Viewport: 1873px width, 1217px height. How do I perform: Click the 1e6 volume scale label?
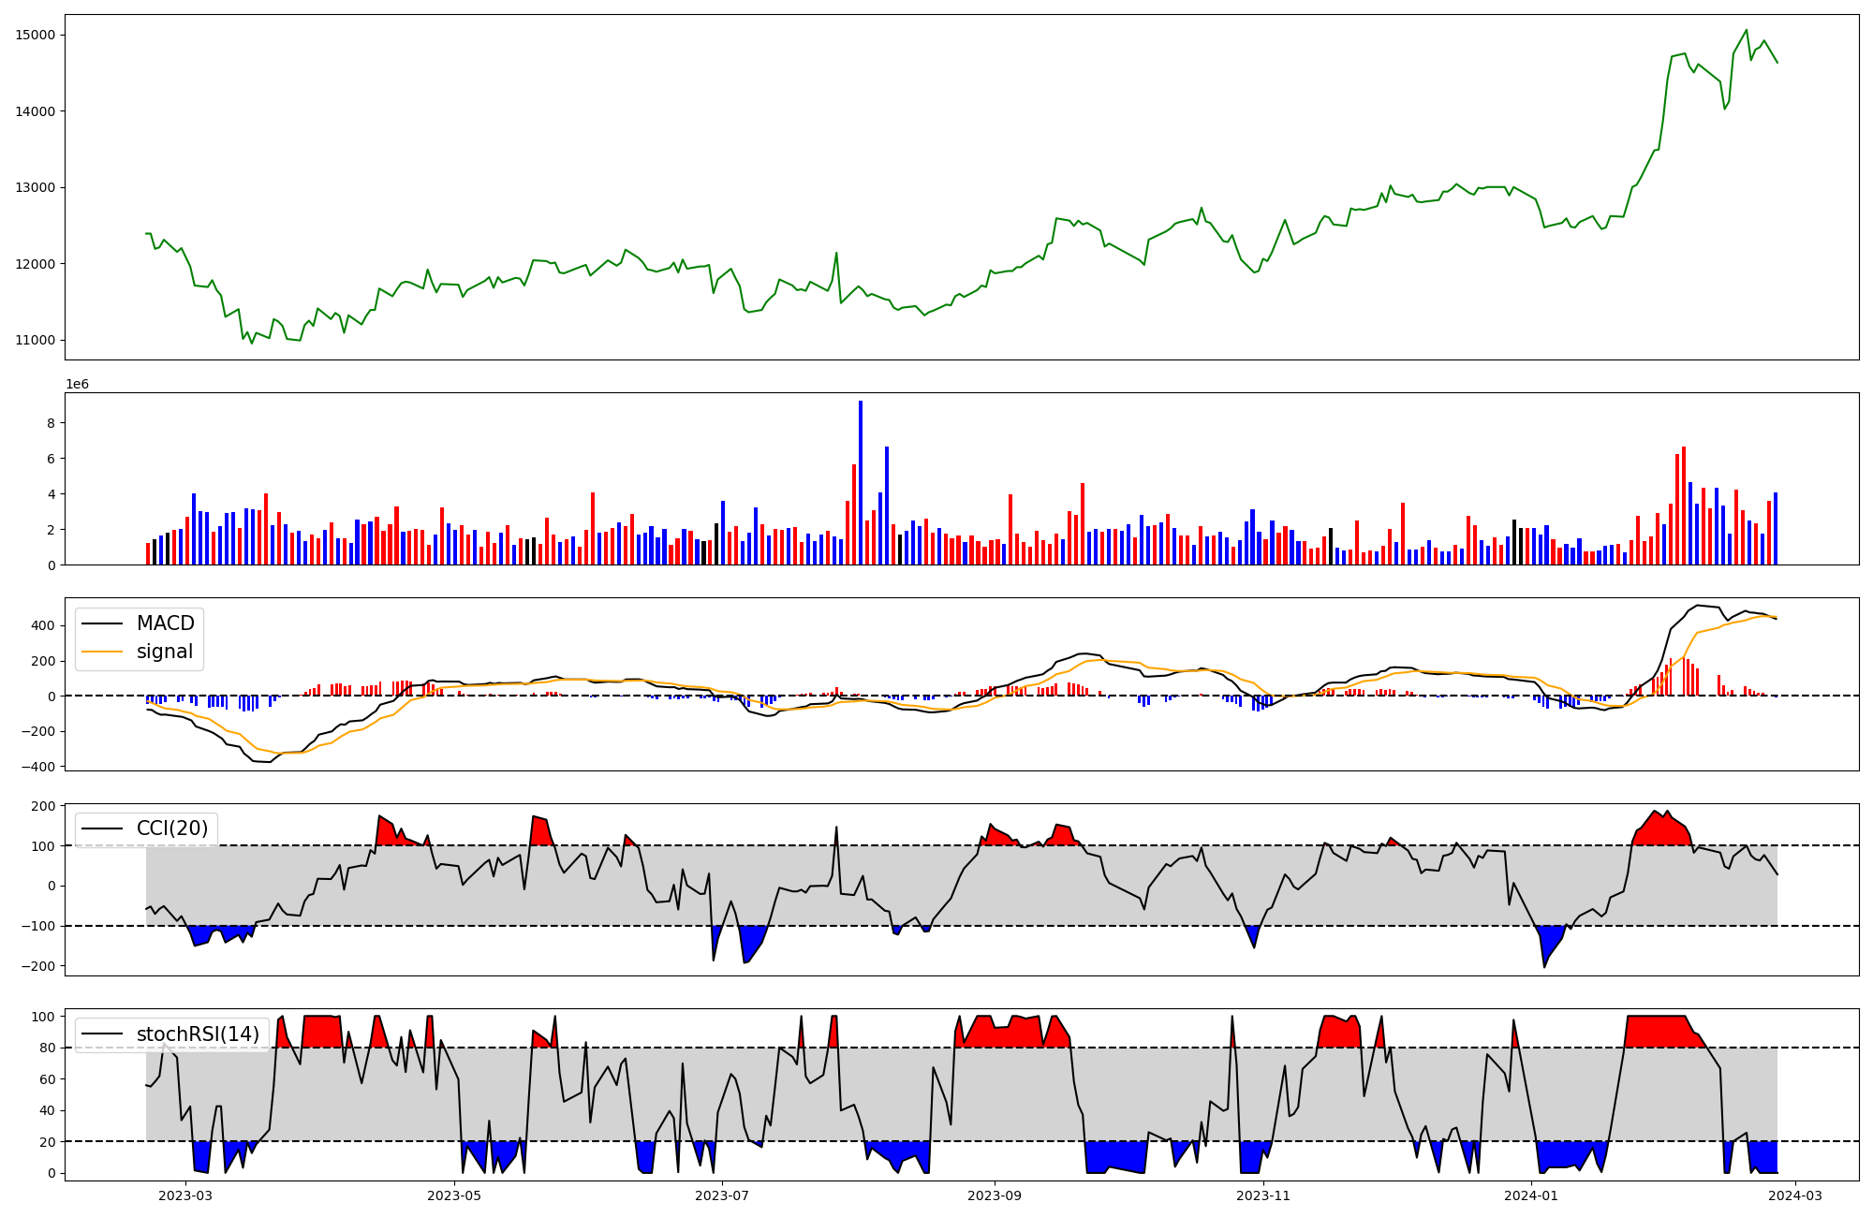(x=77, y=385)
